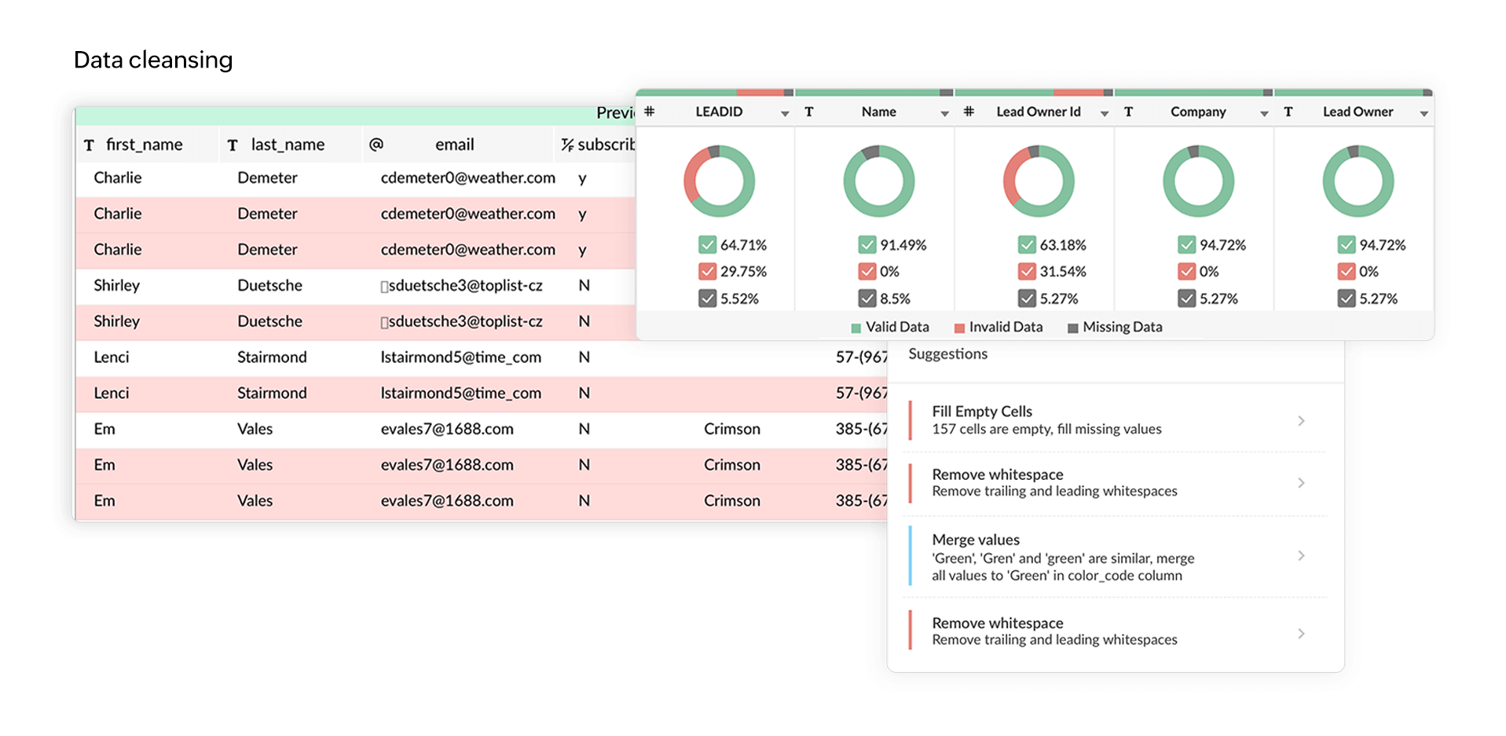Click the number type icon beside Lead Owner Id
Screen dimensions: 1506x736
click(969, 112)
